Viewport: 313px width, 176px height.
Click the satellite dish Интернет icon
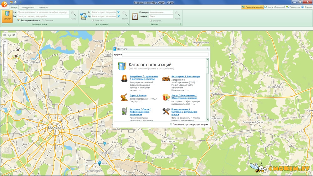pos(124,111)
